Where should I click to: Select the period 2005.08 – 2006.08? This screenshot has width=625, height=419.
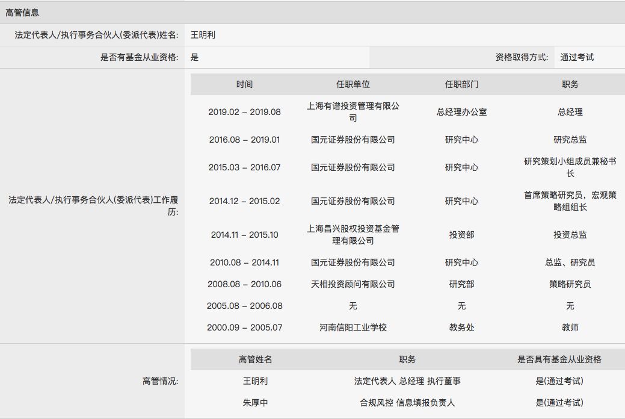[x=244, y=306]
